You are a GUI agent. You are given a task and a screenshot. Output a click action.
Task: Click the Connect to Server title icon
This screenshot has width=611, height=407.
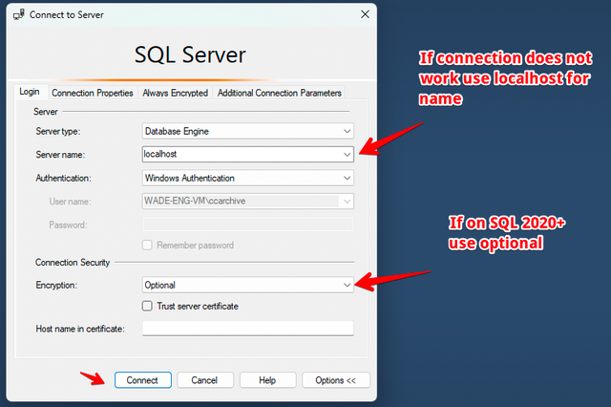(x=19, y=15)
